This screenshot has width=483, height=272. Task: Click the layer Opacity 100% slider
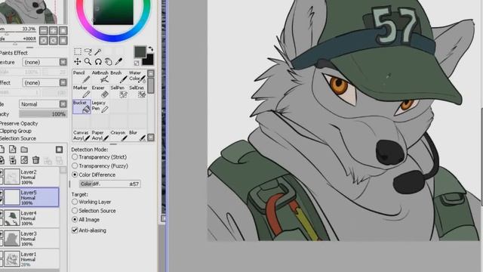[x=43, y=114]
